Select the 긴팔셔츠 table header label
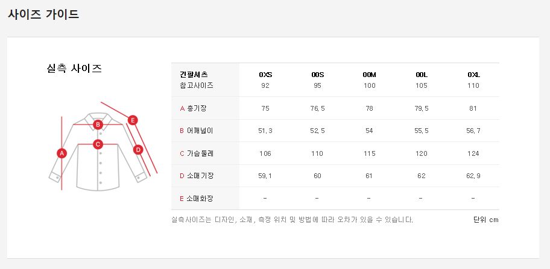Screen dimensions: 550x269 click(x=194, y=75)
